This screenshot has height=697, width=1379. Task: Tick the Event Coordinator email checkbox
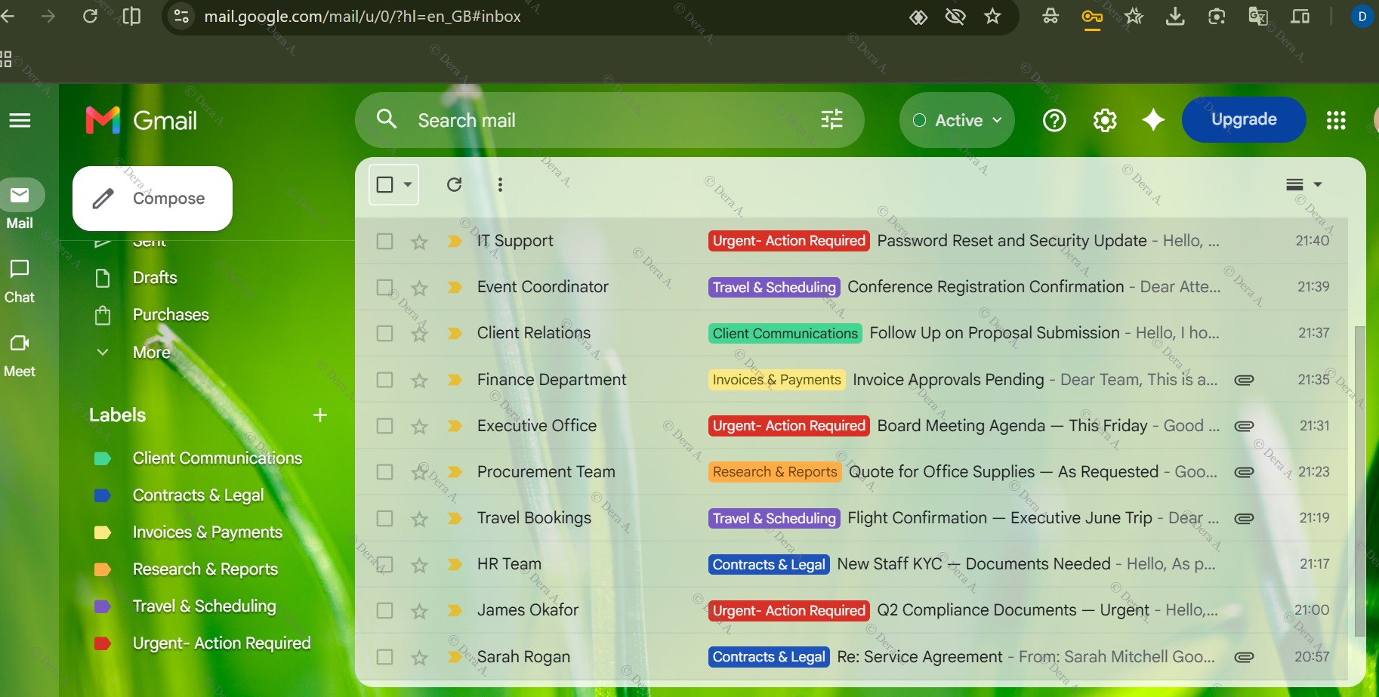(x=385, y=287)
